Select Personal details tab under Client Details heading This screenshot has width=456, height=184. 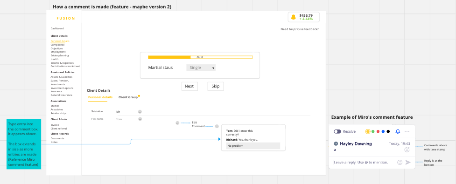pyautogui.click(x=100, y=97)
